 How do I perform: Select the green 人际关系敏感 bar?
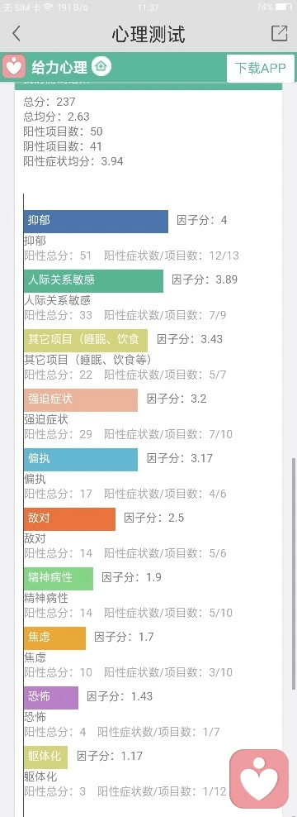point(93,281)
